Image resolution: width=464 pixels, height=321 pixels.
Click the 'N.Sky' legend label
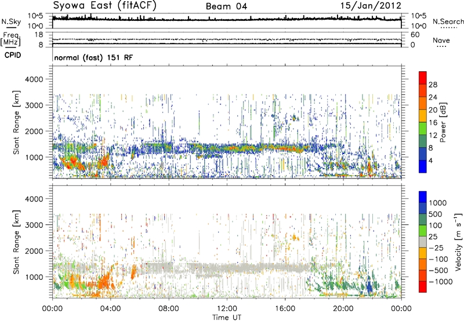pyautogui.click(x=11, y=21)
